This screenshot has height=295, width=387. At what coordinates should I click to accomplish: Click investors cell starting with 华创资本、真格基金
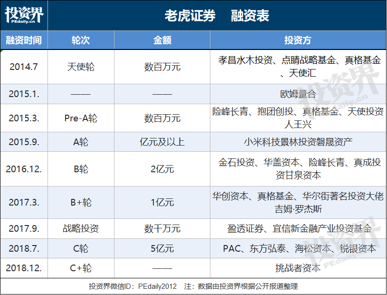[x=298, y=203]
